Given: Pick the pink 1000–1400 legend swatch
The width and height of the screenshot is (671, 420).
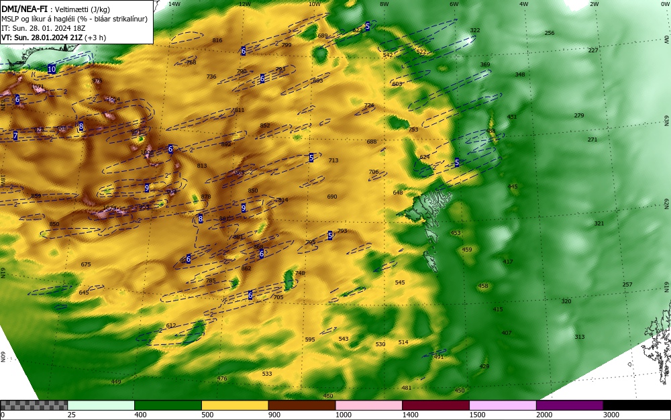Looking at the screenshot, I should tap(369, 405).
